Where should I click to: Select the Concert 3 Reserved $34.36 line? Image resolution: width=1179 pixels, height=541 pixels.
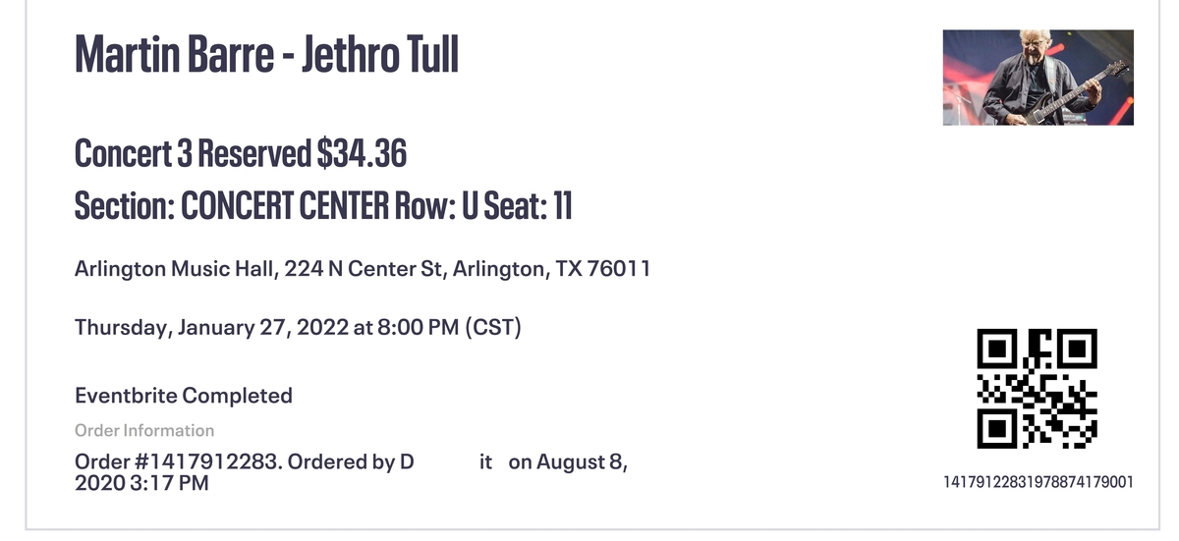click(x=241, y=153)
